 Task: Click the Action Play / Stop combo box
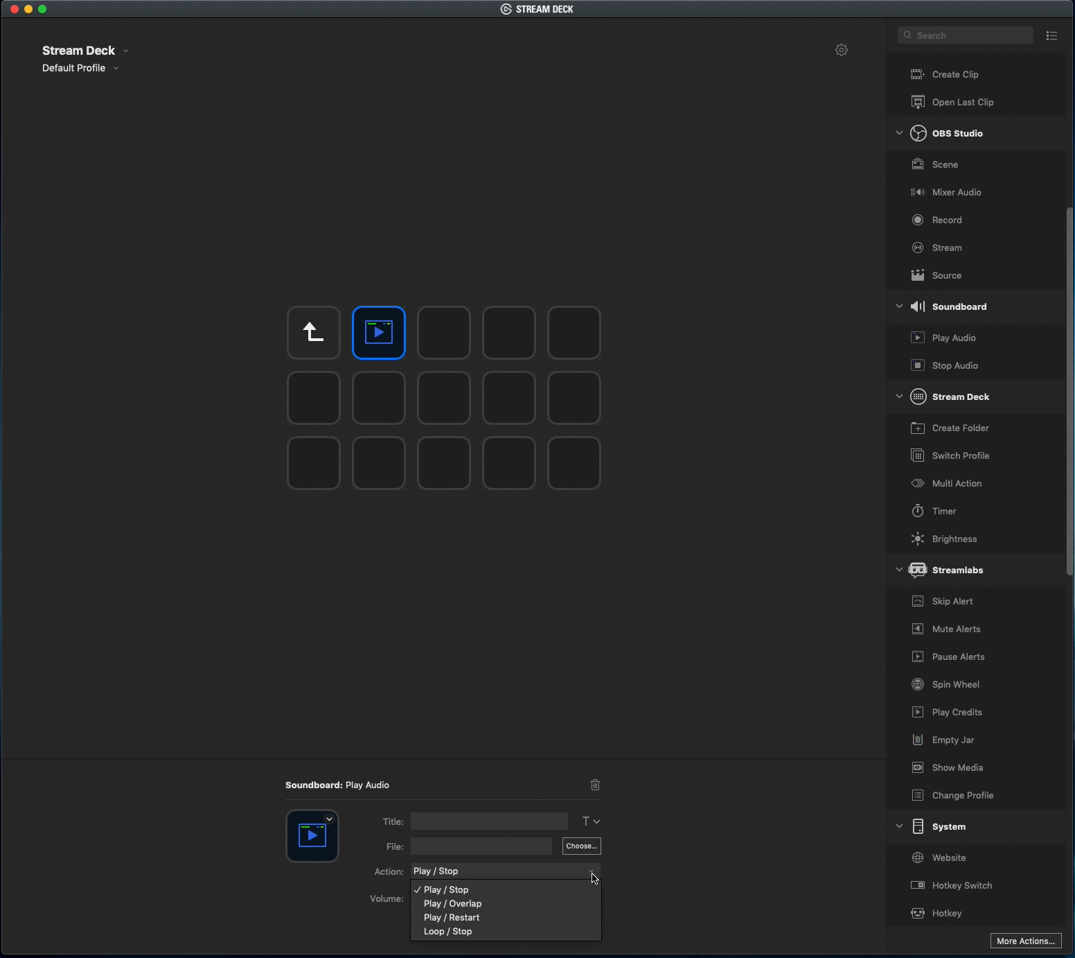click(506, 871)
